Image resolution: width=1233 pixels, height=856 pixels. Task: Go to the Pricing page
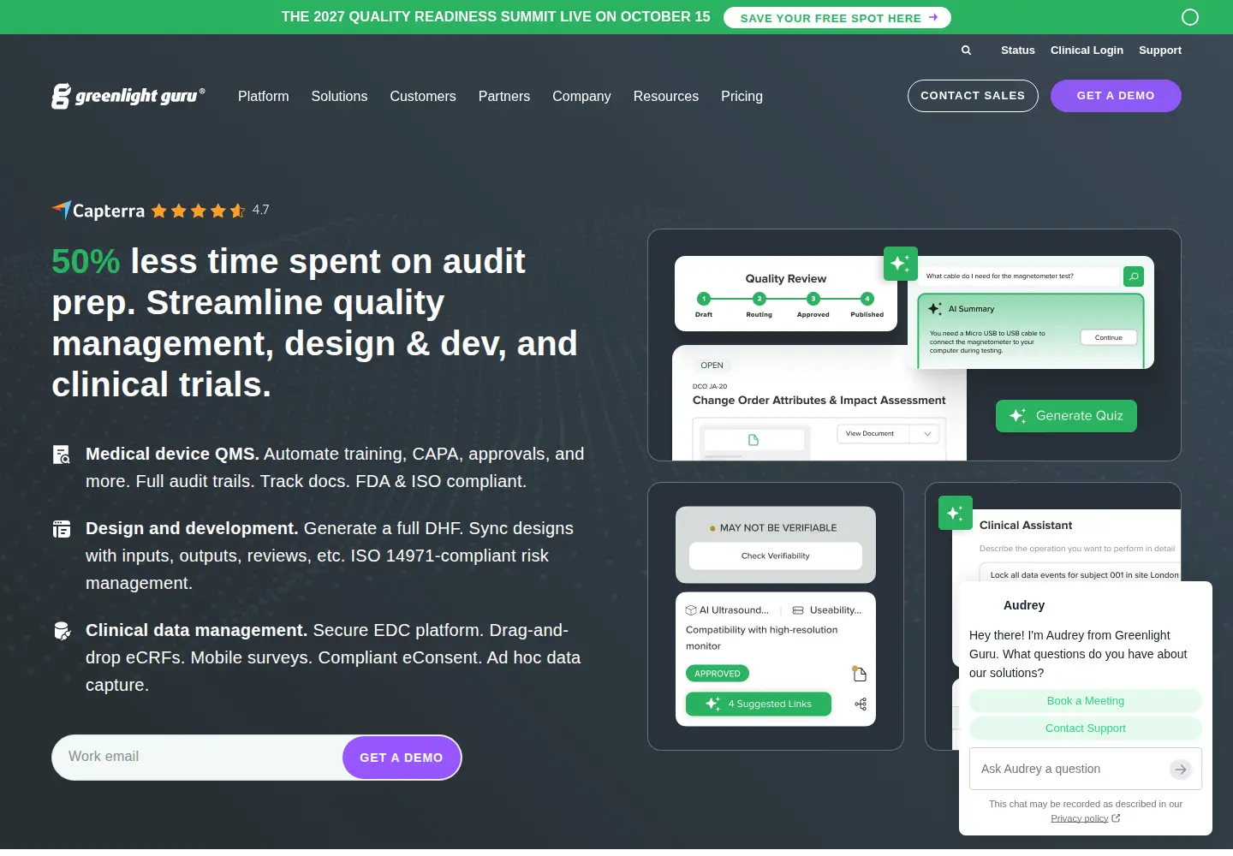pos(742,97)
